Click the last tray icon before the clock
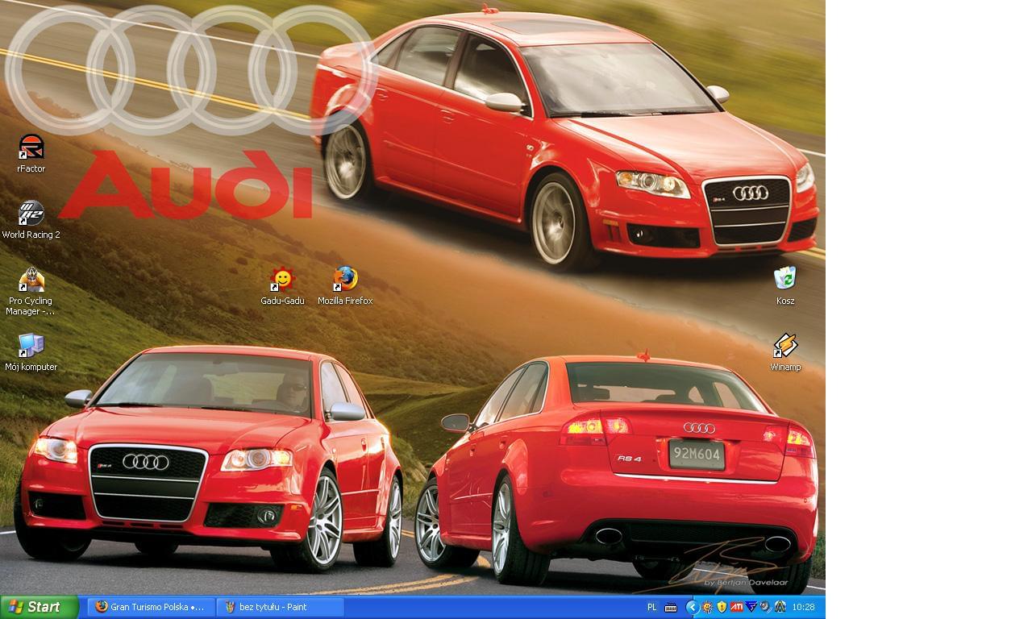The width and height of the screenshot is (1032, 619). (x=780, y=607)
